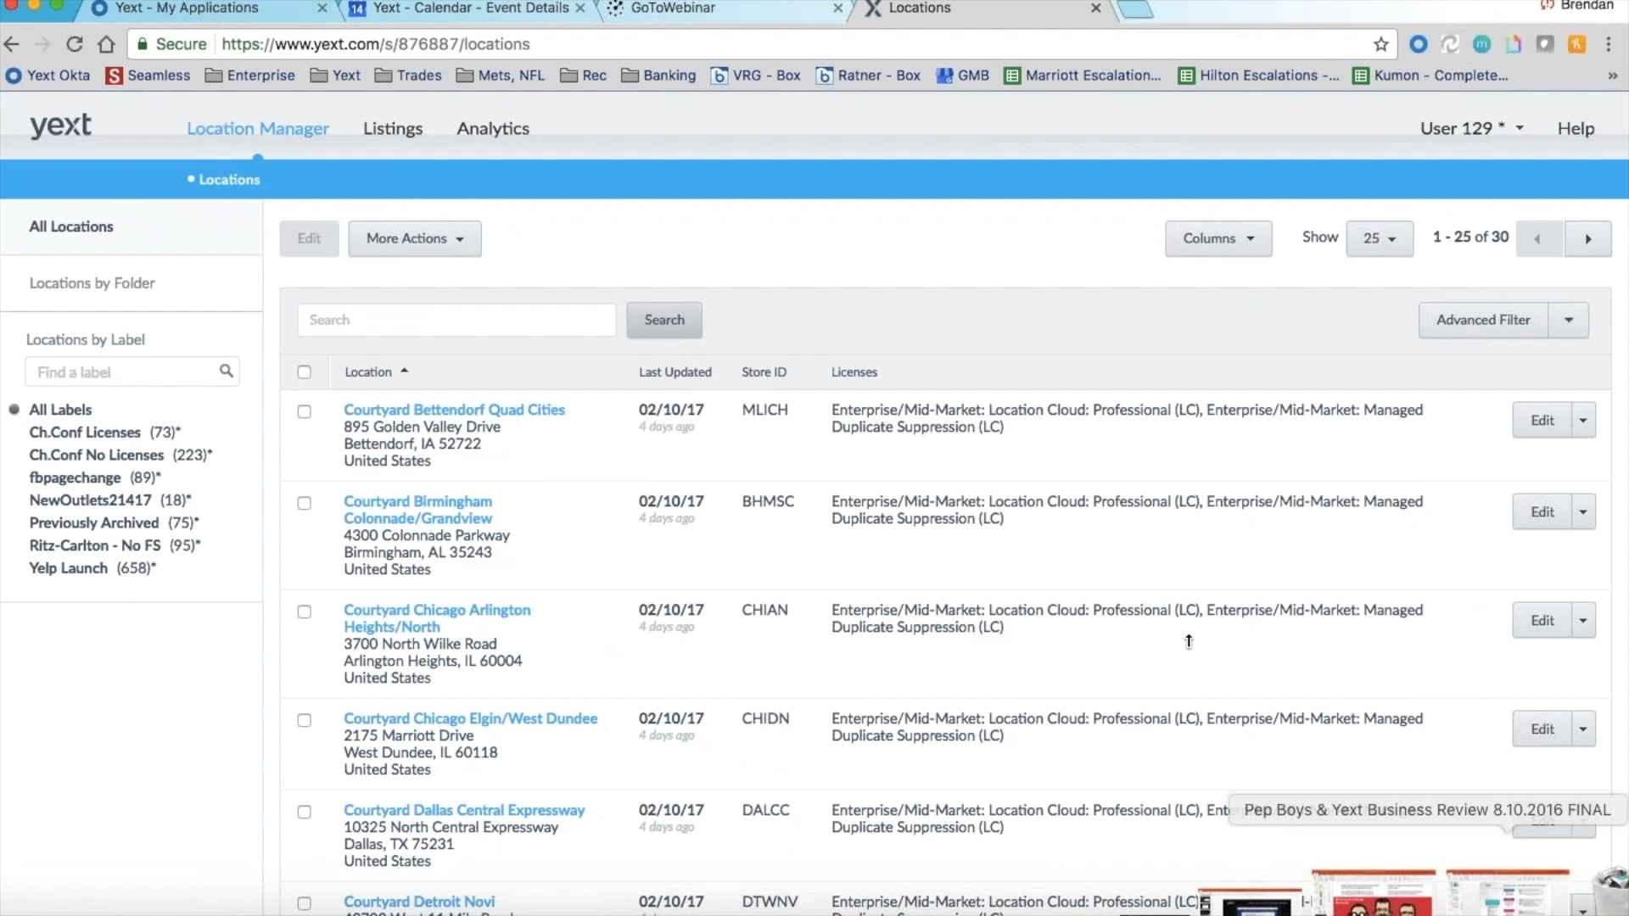Open the browser's three-dot menu

tap(1609, 43)
